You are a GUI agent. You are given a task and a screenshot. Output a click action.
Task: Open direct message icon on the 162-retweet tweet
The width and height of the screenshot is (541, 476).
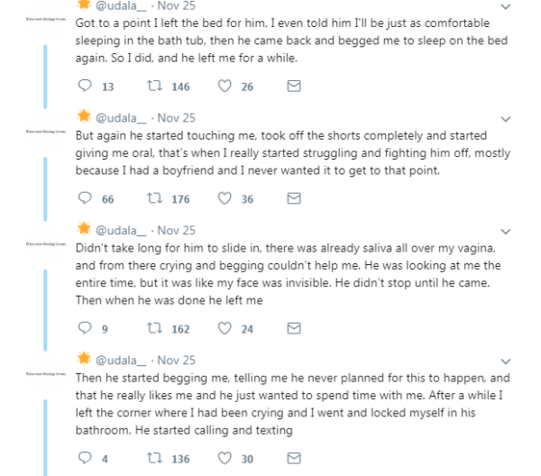294,328
